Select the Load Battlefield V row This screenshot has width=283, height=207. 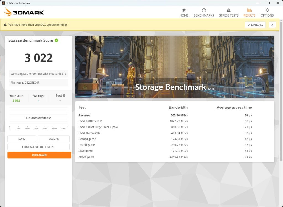click(175, 121)
